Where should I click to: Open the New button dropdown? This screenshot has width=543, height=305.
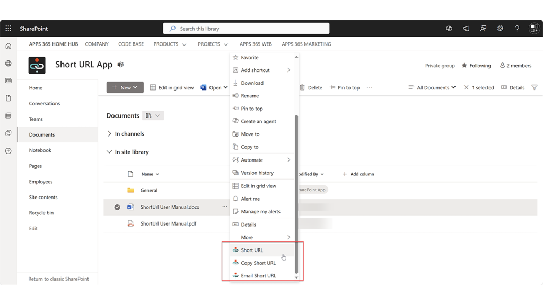(125, 87)
